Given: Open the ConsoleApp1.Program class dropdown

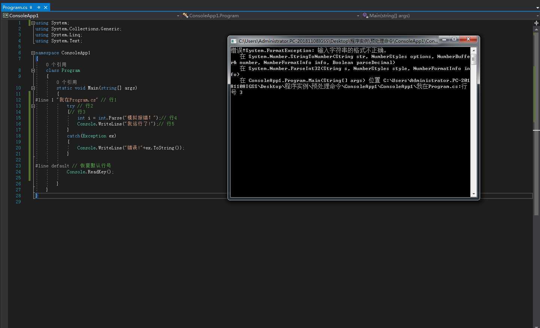Looking at the screenshot, I should click(x=358, y=16).
